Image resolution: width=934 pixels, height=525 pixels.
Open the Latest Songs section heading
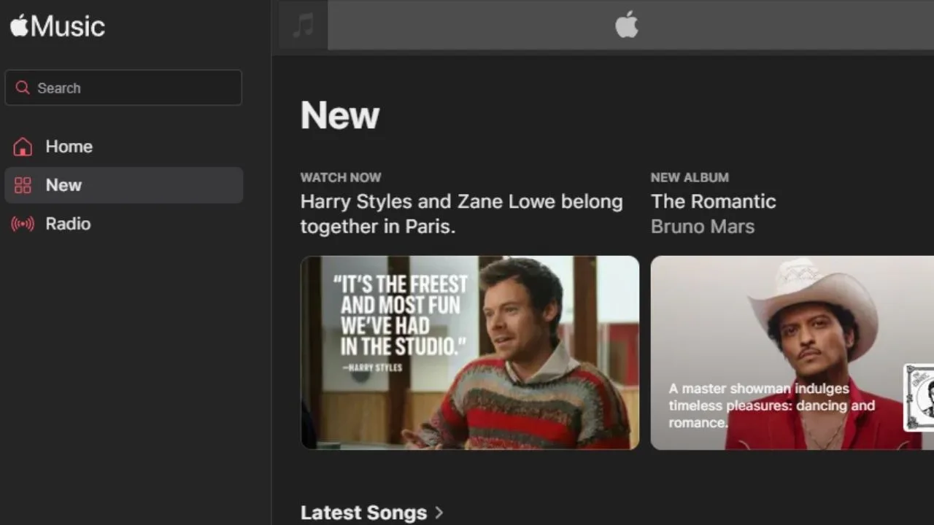coord(363,513)
